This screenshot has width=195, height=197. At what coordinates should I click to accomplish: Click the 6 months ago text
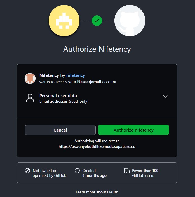(x=95, y=175)
